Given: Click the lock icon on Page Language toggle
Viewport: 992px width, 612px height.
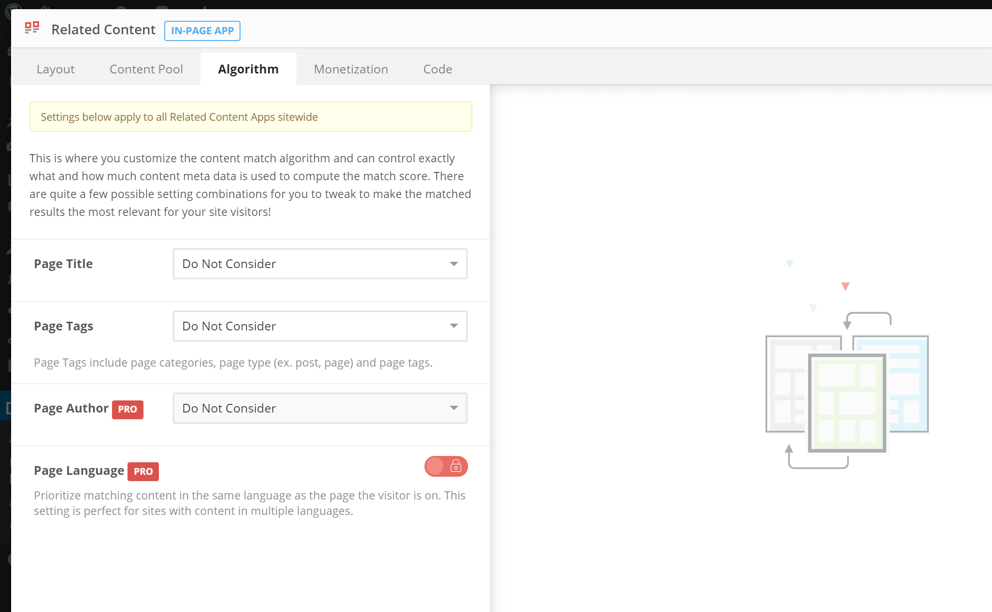Looking at the screenshot, I should [x=455, y=466].
